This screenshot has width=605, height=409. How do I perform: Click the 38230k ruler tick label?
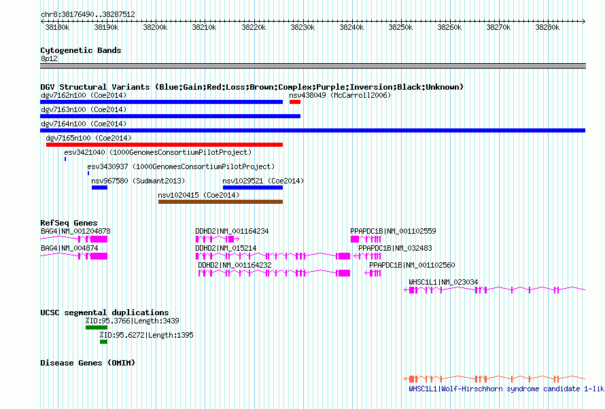pyautogui.click(x=302, y=27)
